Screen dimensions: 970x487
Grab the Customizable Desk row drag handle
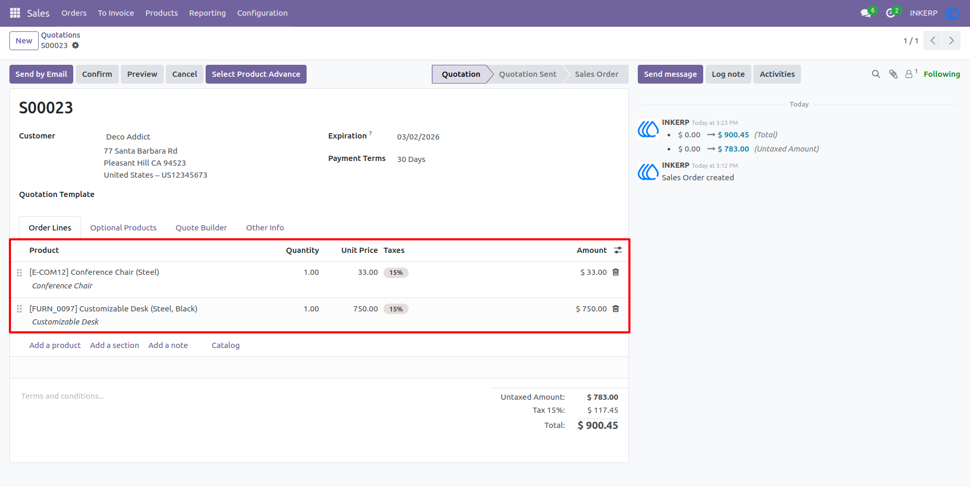tap(19, 309)
